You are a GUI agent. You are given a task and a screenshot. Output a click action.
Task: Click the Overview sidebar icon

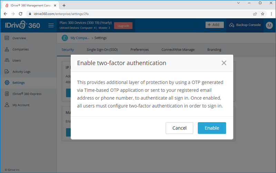(x=7, y=38)
